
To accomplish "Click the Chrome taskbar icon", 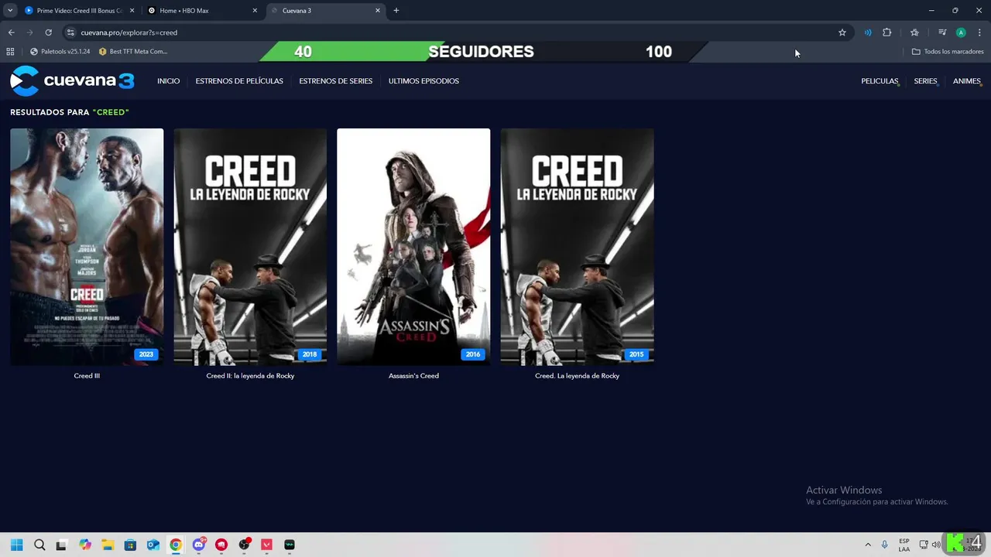I will click(x=176, y=545).
